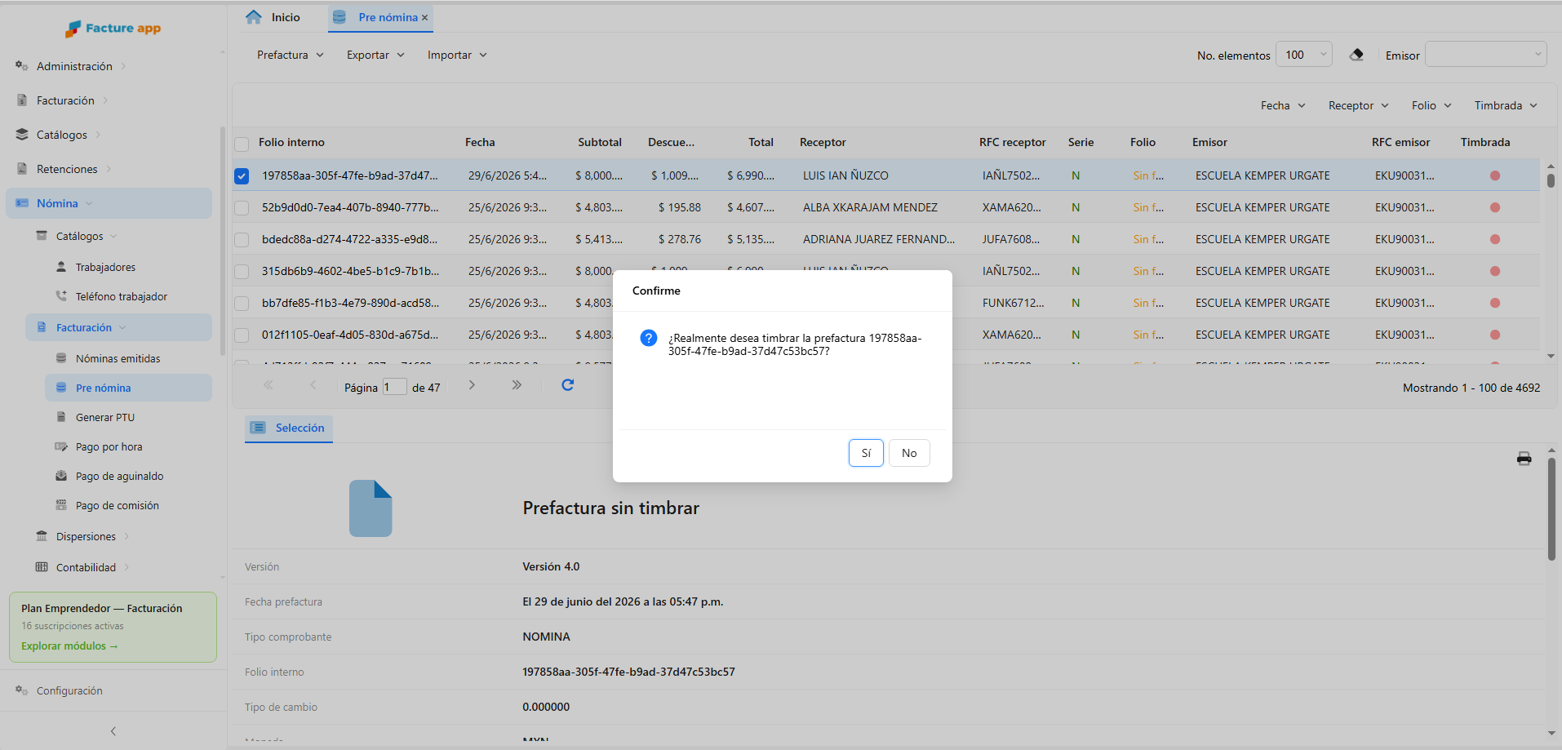This screenshot has height=750, width=1562.
Task: Click the question mark icon in dialog
Action: 649,338
